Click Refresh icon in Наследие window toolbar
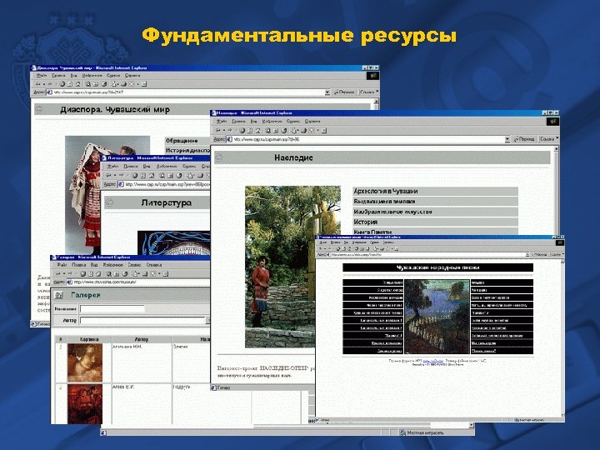Image resolution: width=600 pixels, height=450 pixels. pyautogui.click(x=250, y=131)
